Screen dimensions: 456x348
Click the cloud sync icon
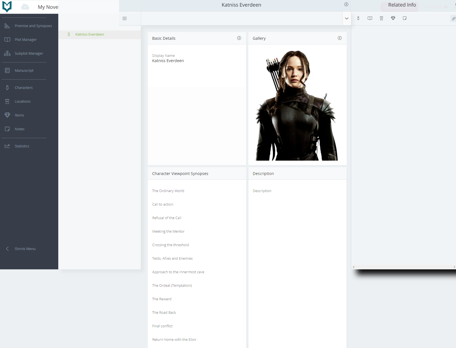pyautogui.click(x=25, y=7)
